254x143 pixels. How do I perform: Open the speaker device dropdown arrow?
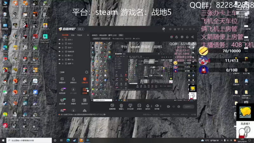pos(161,106)
